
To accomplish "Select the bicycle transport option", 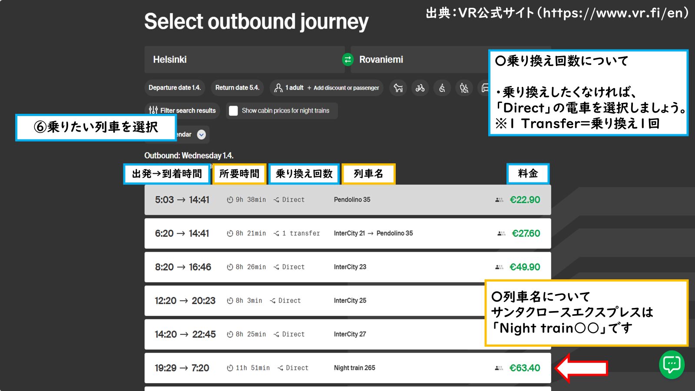I will [x=420, y=88].
